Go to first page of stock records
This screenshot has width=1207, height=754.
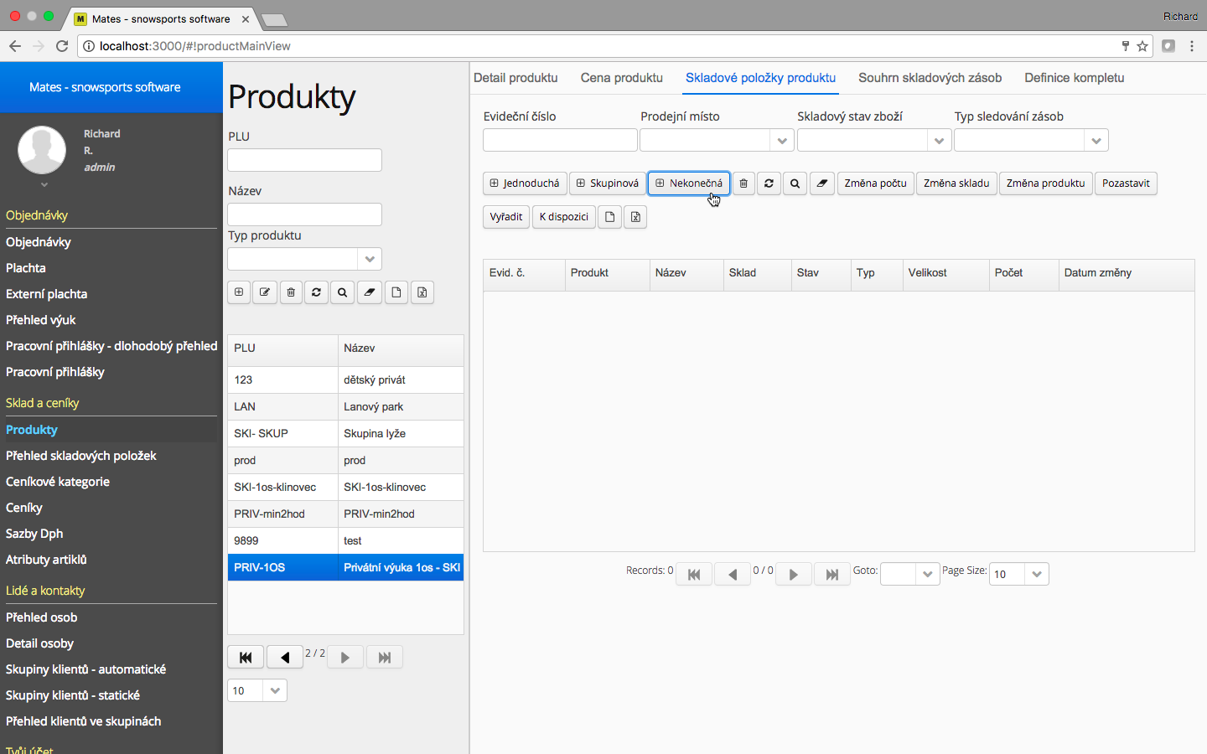coord(694,575)
